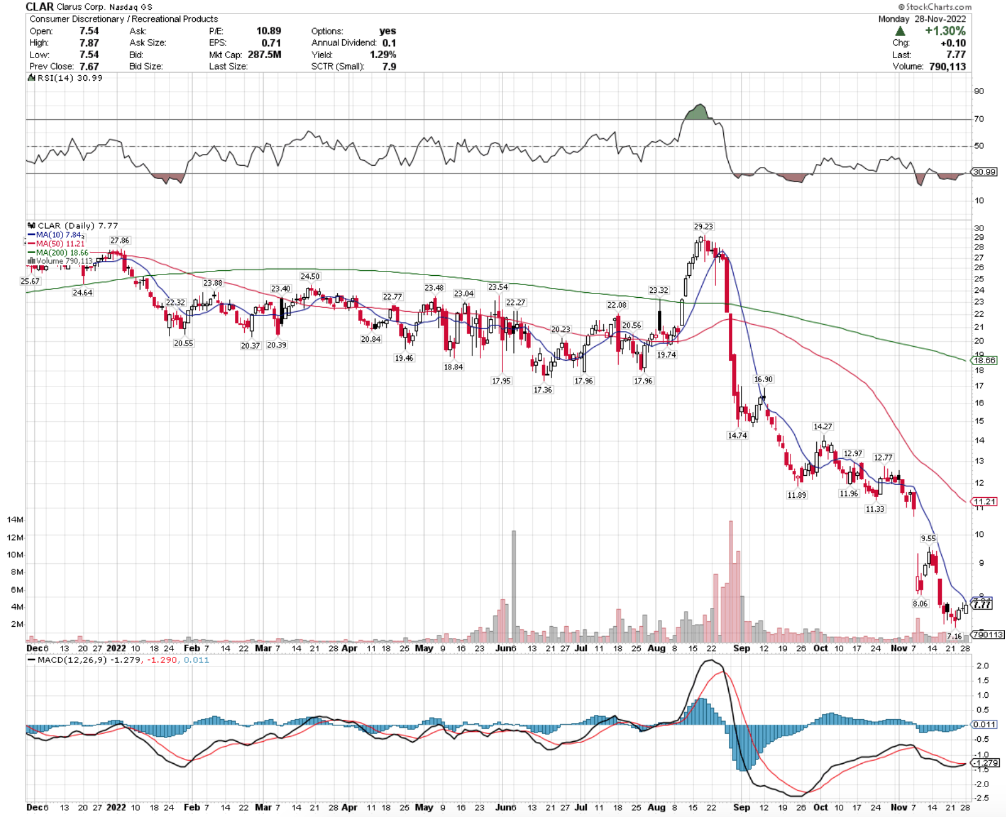Click the MA(10) legend entry
Image resolution: width=1006 pixels, height=817 pixels.
click(x=56, y=235)
